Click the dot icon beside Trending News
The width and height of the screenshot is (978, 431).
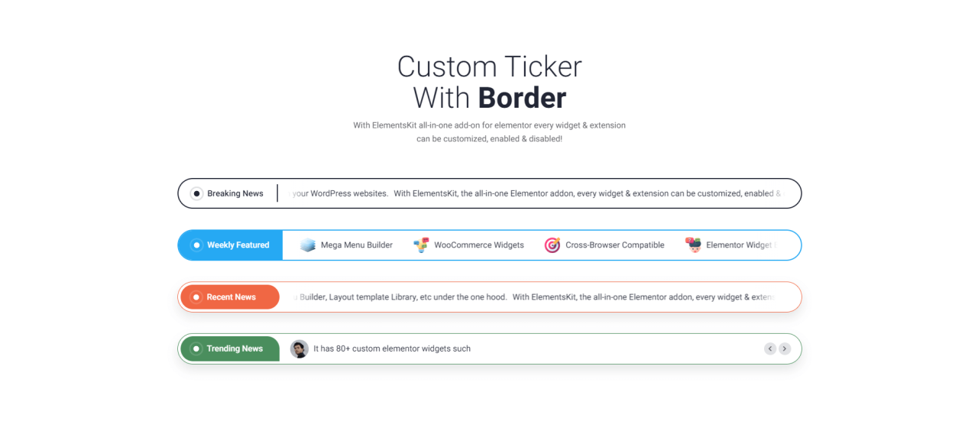point(196,348)
